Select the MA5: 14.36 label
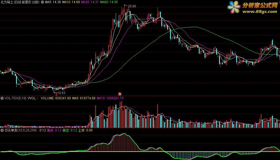 (x=53, y=2)
